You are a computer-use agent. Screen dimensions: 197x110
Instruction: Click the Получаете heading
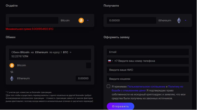(x=111, y=6)
